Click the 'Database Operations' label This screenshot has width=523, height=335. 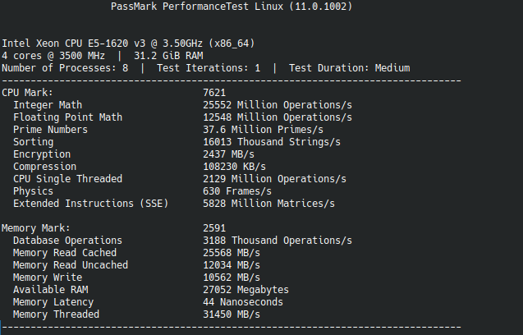click(x=67, y=241)
